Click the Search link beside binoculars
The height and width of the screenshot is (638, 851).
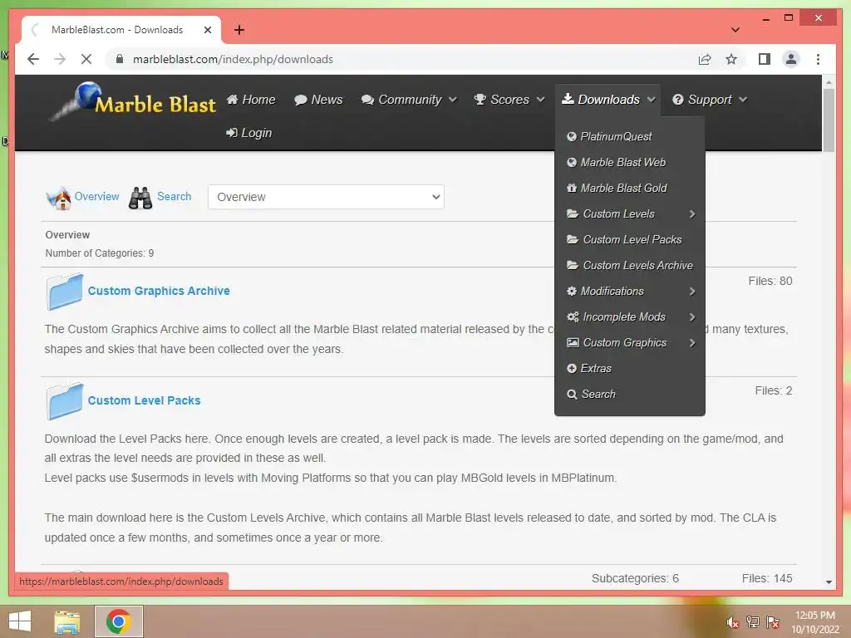175,196
